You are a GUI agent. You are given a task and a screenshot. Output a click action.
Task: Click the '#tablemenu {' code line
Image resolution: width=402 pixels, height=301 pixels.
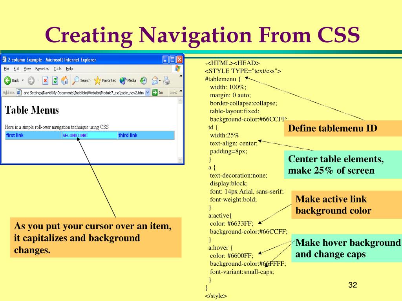(223, 79)
